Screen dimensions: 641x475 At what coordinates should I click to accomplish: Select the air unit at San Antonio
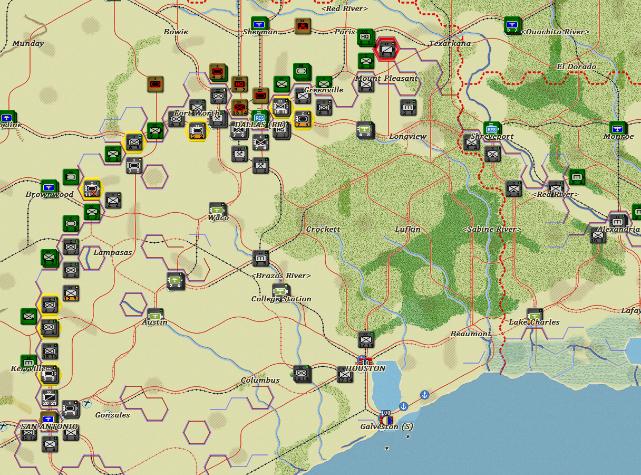click(x=48, y=420)
